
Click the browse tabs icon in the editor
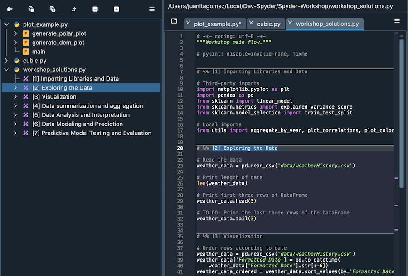(174, 20)
